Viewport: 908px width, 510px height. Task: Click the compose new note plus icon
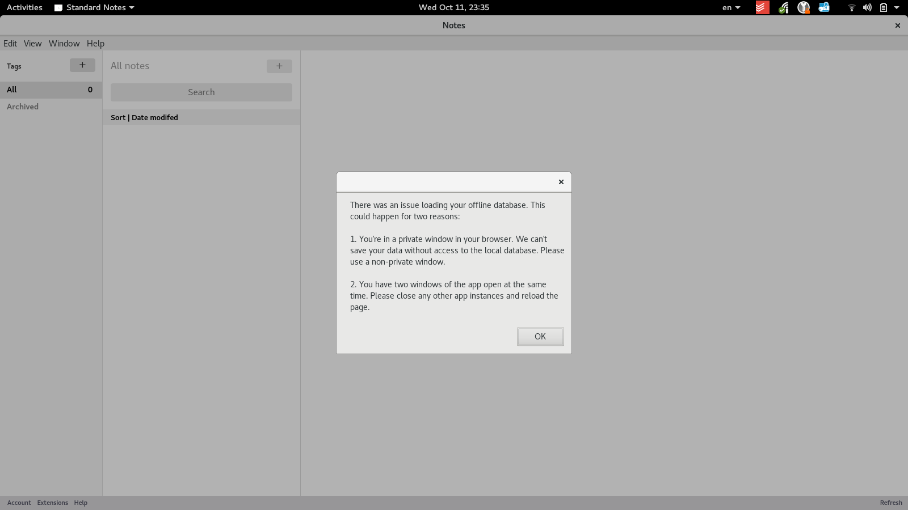click(x=279, y=66)
